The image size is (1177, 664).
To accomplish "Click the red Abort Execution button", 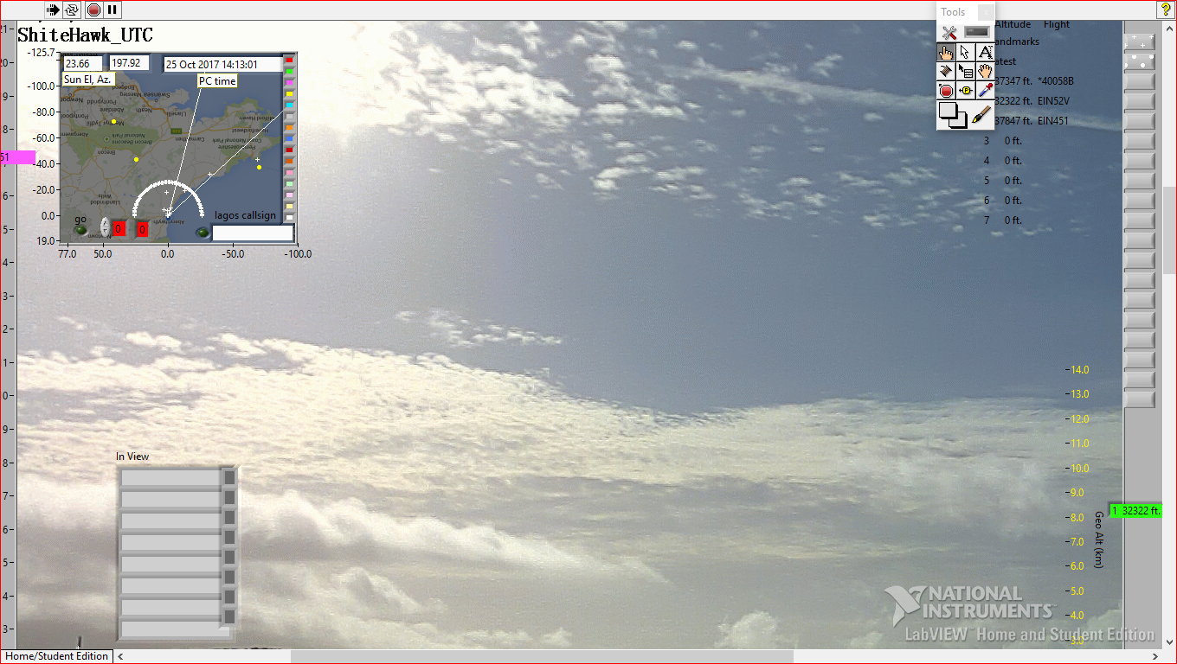I will [x=93, y=10].
